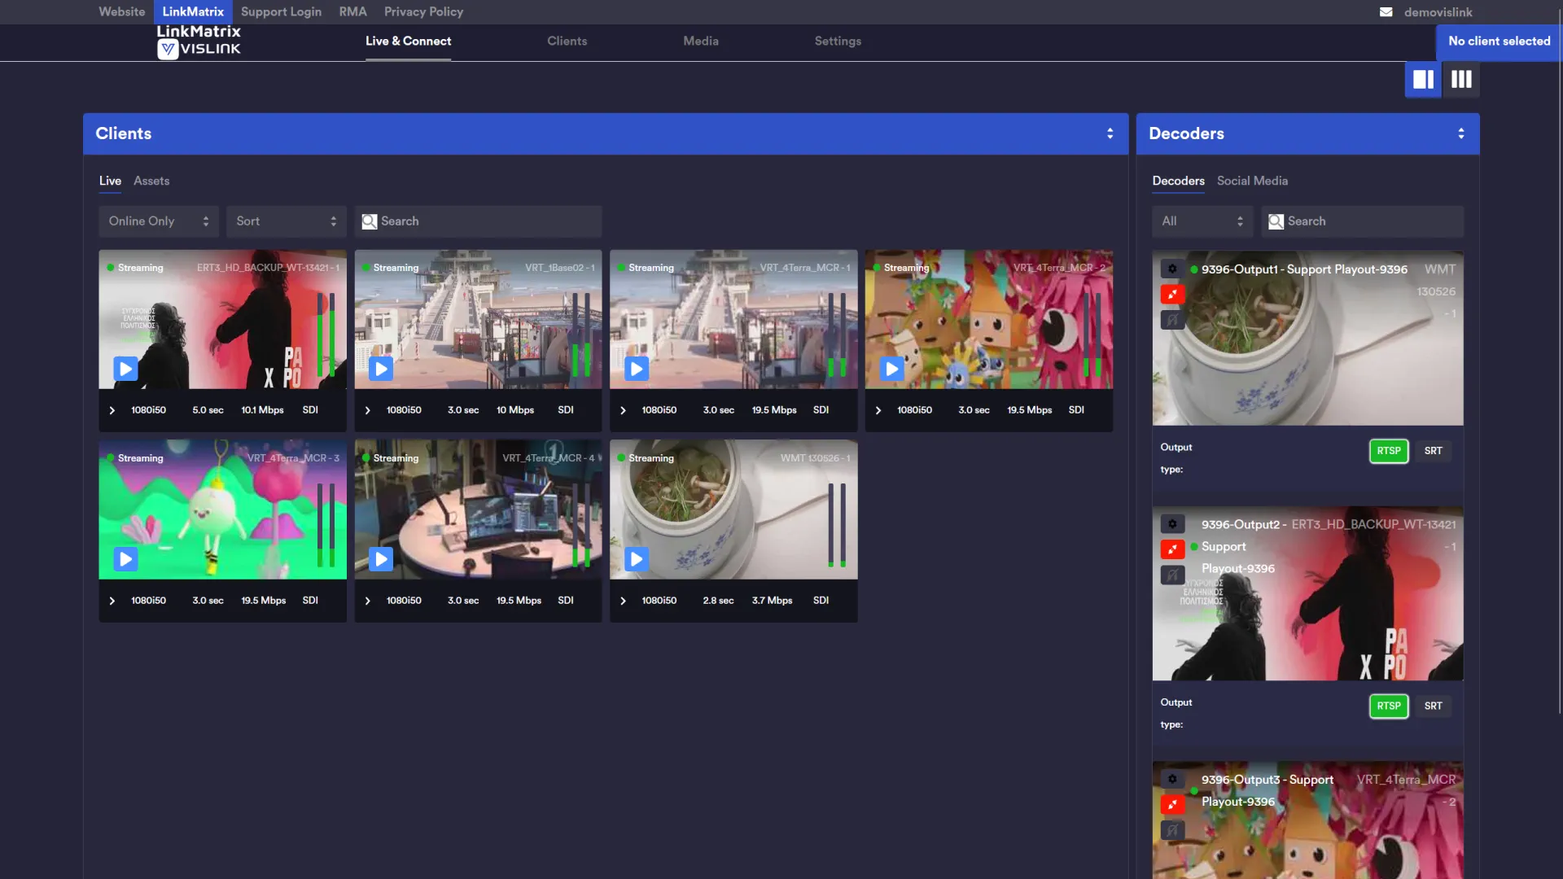Image resolution: width=1563 pixels, height=879 pixels.
Task: Open gear settings for 9396-Output1 decoder
Action: click(x=1172, y=269)
